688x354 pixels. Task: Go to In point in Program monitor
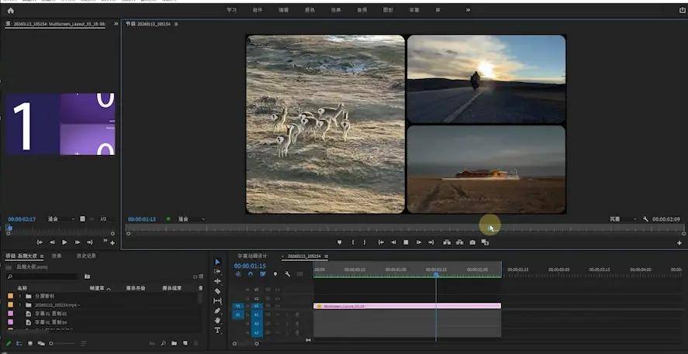pyautogui.click(x=381, y=242)
